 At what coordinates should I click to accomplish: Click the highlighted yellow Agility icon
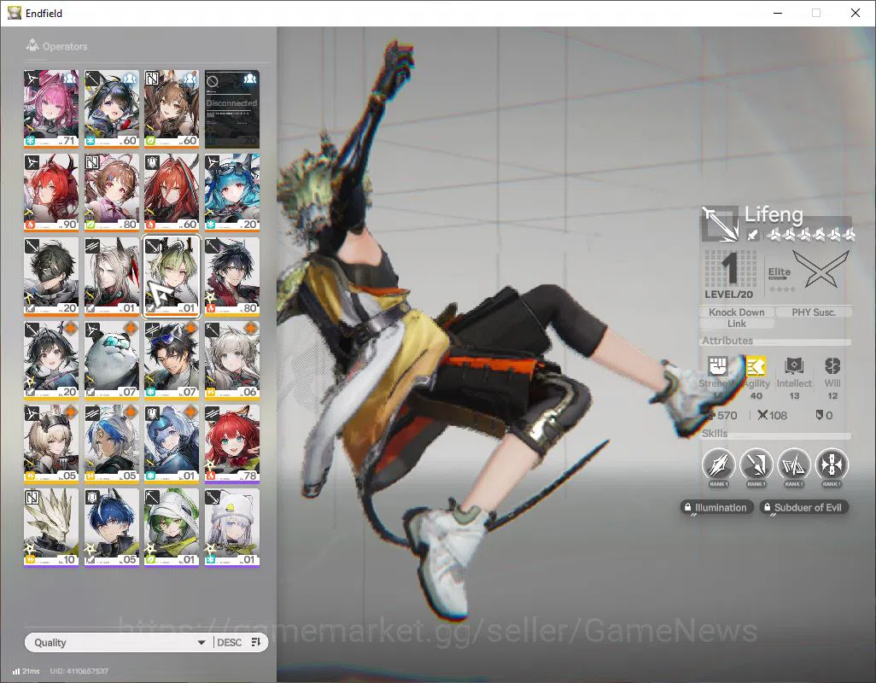(756, 366)
